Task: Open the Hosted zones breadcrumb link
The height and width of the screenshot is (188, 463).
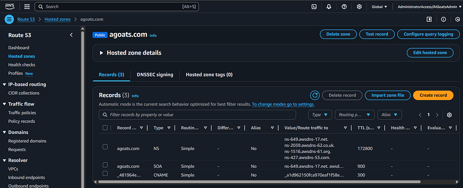Action: pos(57,19)
